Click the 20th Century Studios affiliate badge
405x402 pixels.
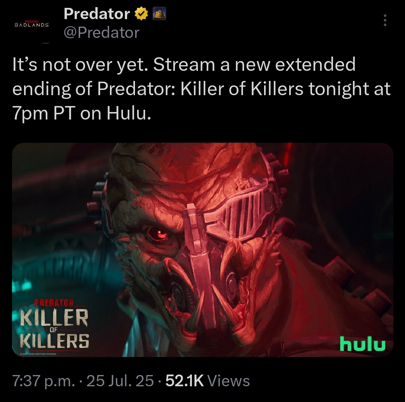(x=159, y=14)
